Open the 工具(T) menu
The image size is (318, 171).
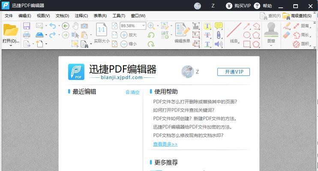click(x=119, y=16)
